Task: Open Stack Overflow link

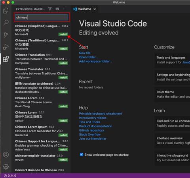Action: click(90, 135)
